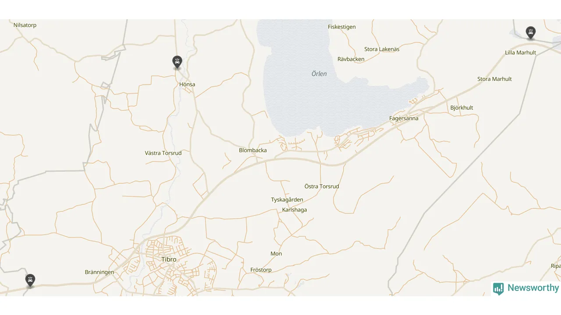Image resolution: width=561 pixels, height=315 pixels.
Task: Click the Karlshaga place name
Action: pos(295,210)
